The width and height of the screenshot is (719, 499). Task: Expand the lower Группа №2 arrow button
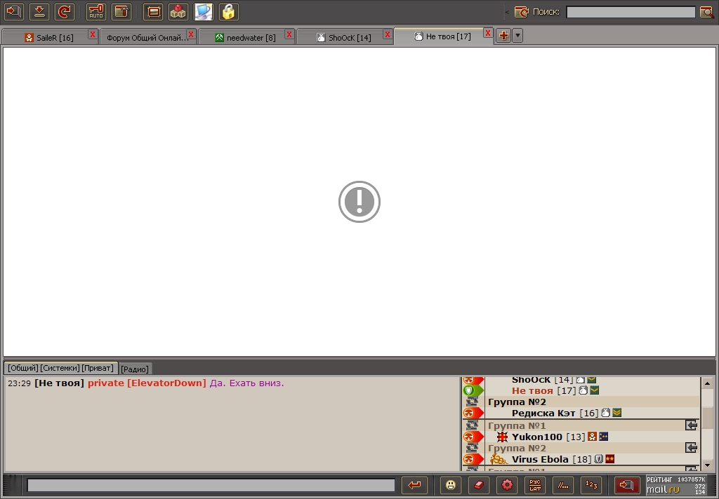(x=691, y=448)
